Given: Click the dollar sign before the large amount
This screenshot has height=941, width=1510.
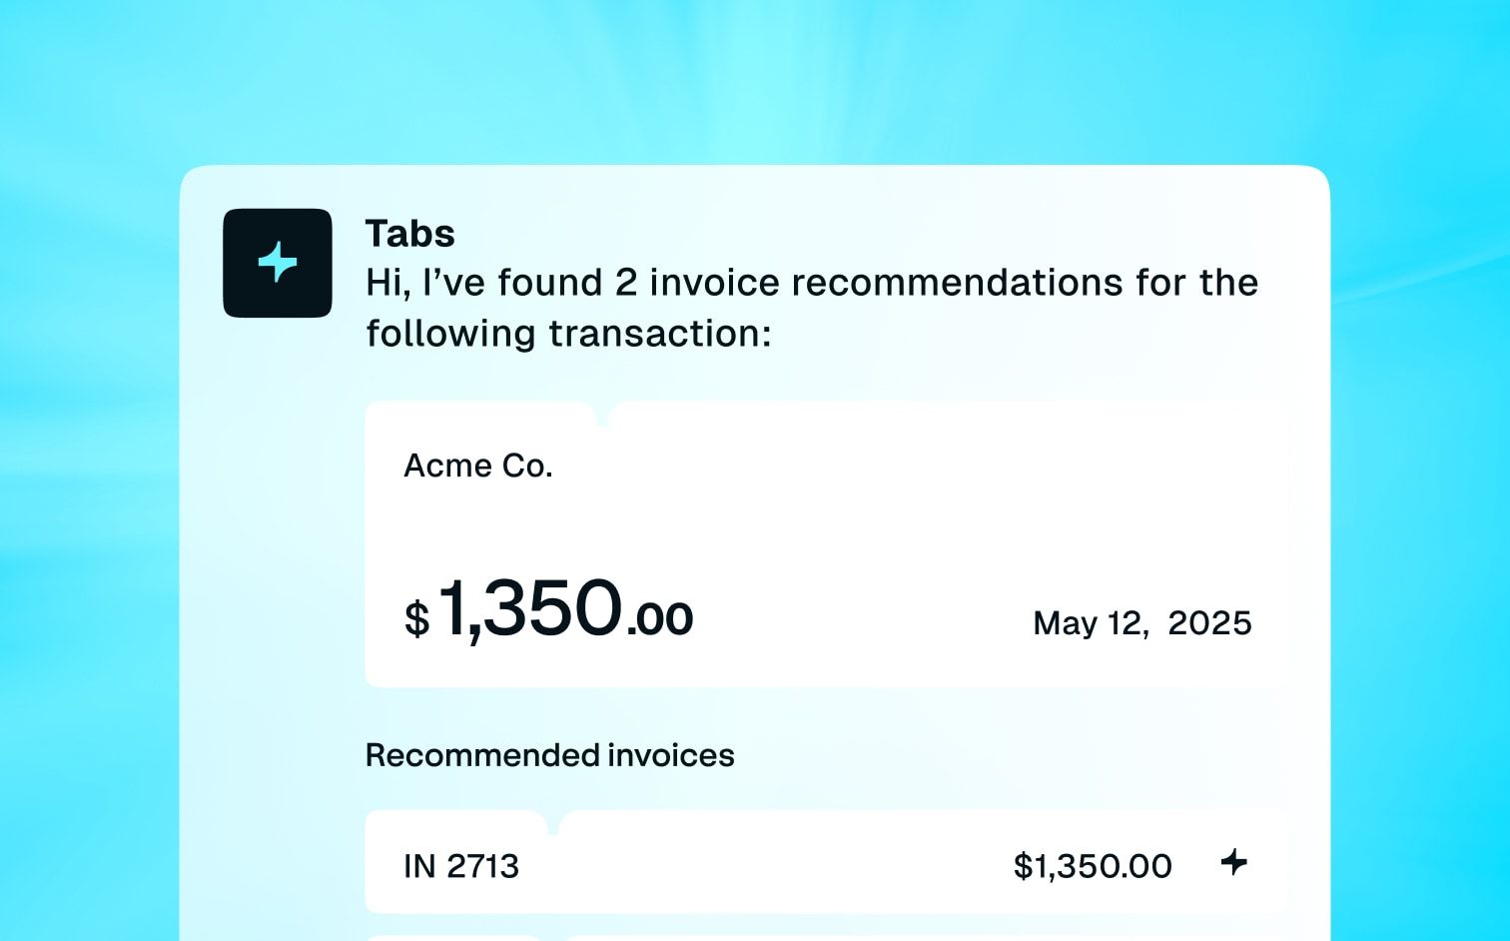Looking at the screenshot, I should [416, 619].
